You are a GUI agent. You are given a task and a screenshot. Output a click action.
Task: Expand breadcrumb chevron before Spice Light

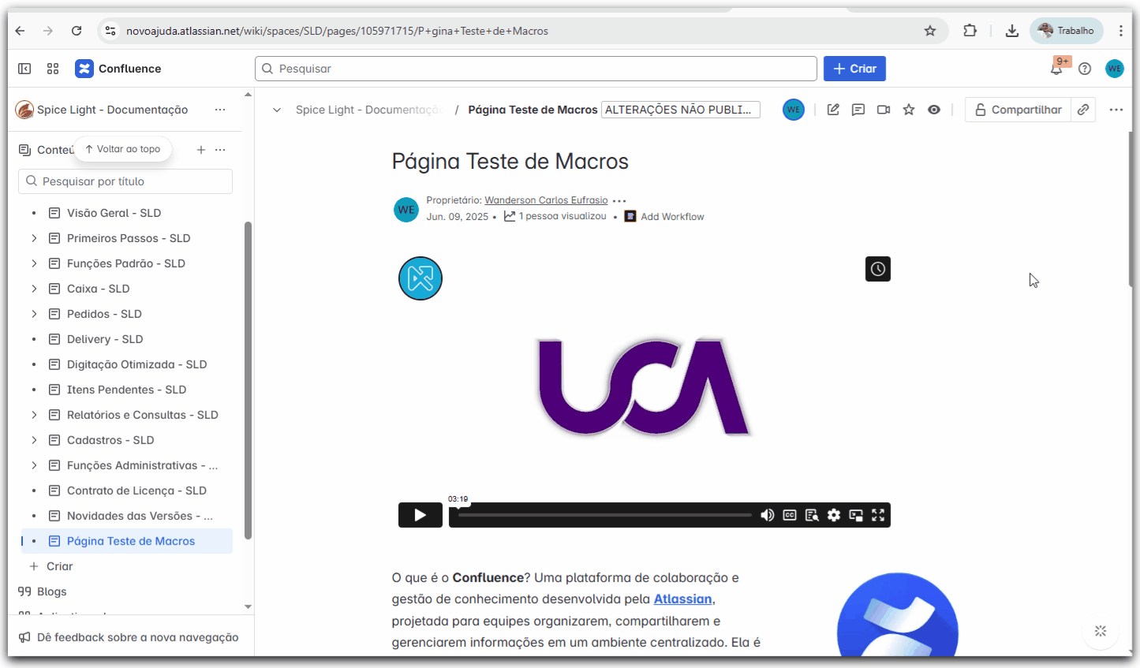click(277, 110)
